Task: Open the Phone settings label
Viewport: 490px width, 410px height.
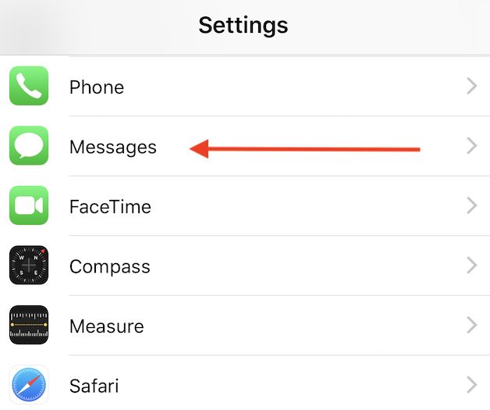Action: (97, 87)
